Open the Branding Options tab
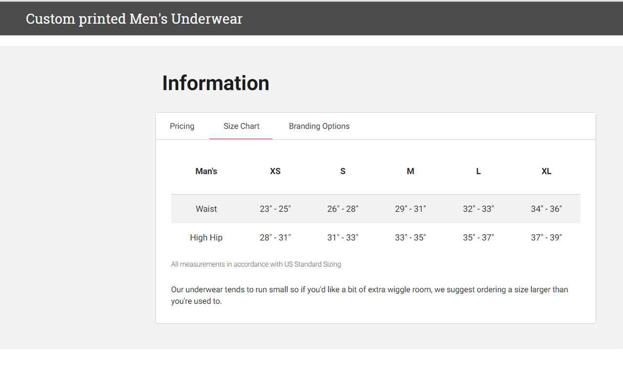 (319, 126)
